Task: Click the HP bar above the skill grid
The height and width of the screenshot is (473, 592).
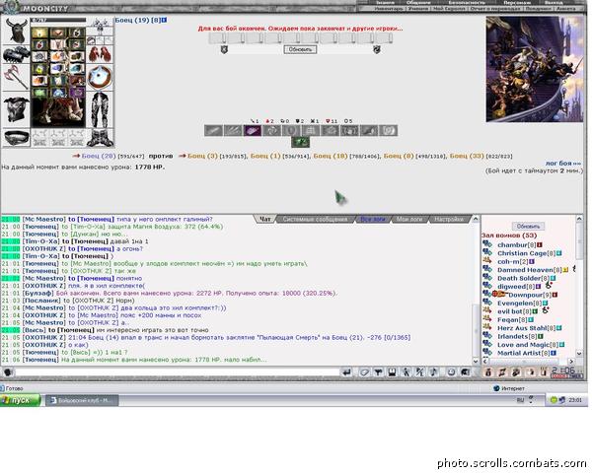Action: [58, 21]
